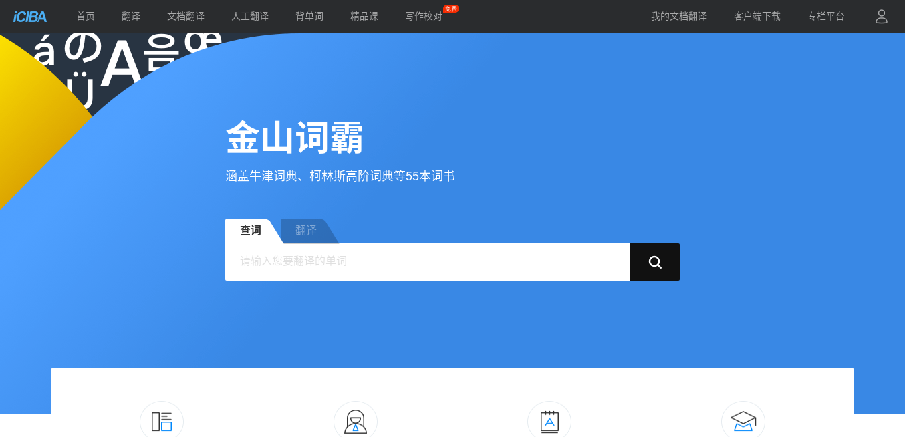This screenshot has height=437, width=913.
Task: Open 人工翻译 menu item
Action: (250, 17)
